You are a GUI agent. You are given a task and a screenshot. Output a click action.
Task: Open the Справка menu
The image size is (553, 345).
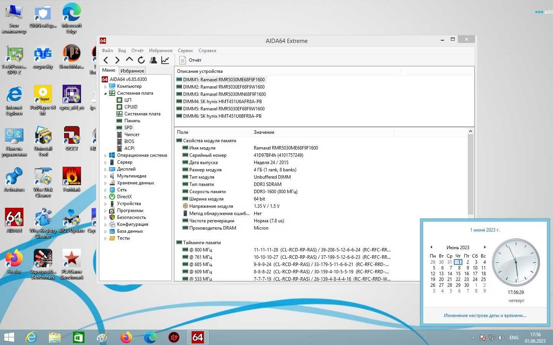[207, 50]
